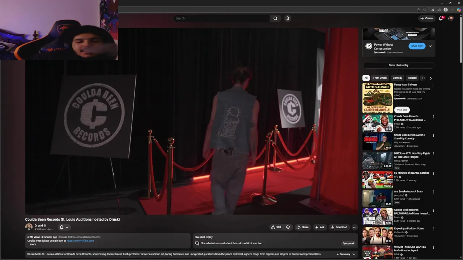Open the 4lifers.com ticket link
463x260 pixels.
pos(80,240)
